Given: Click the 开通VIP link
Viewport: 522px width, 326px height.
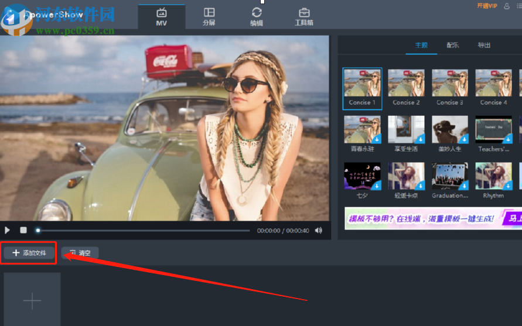Looking at the screenshot, I should click(487, 6).
